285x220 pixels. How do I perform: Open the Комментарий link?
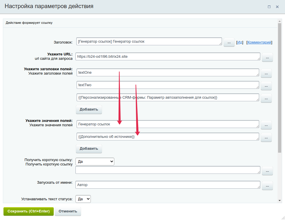point(259,42)
